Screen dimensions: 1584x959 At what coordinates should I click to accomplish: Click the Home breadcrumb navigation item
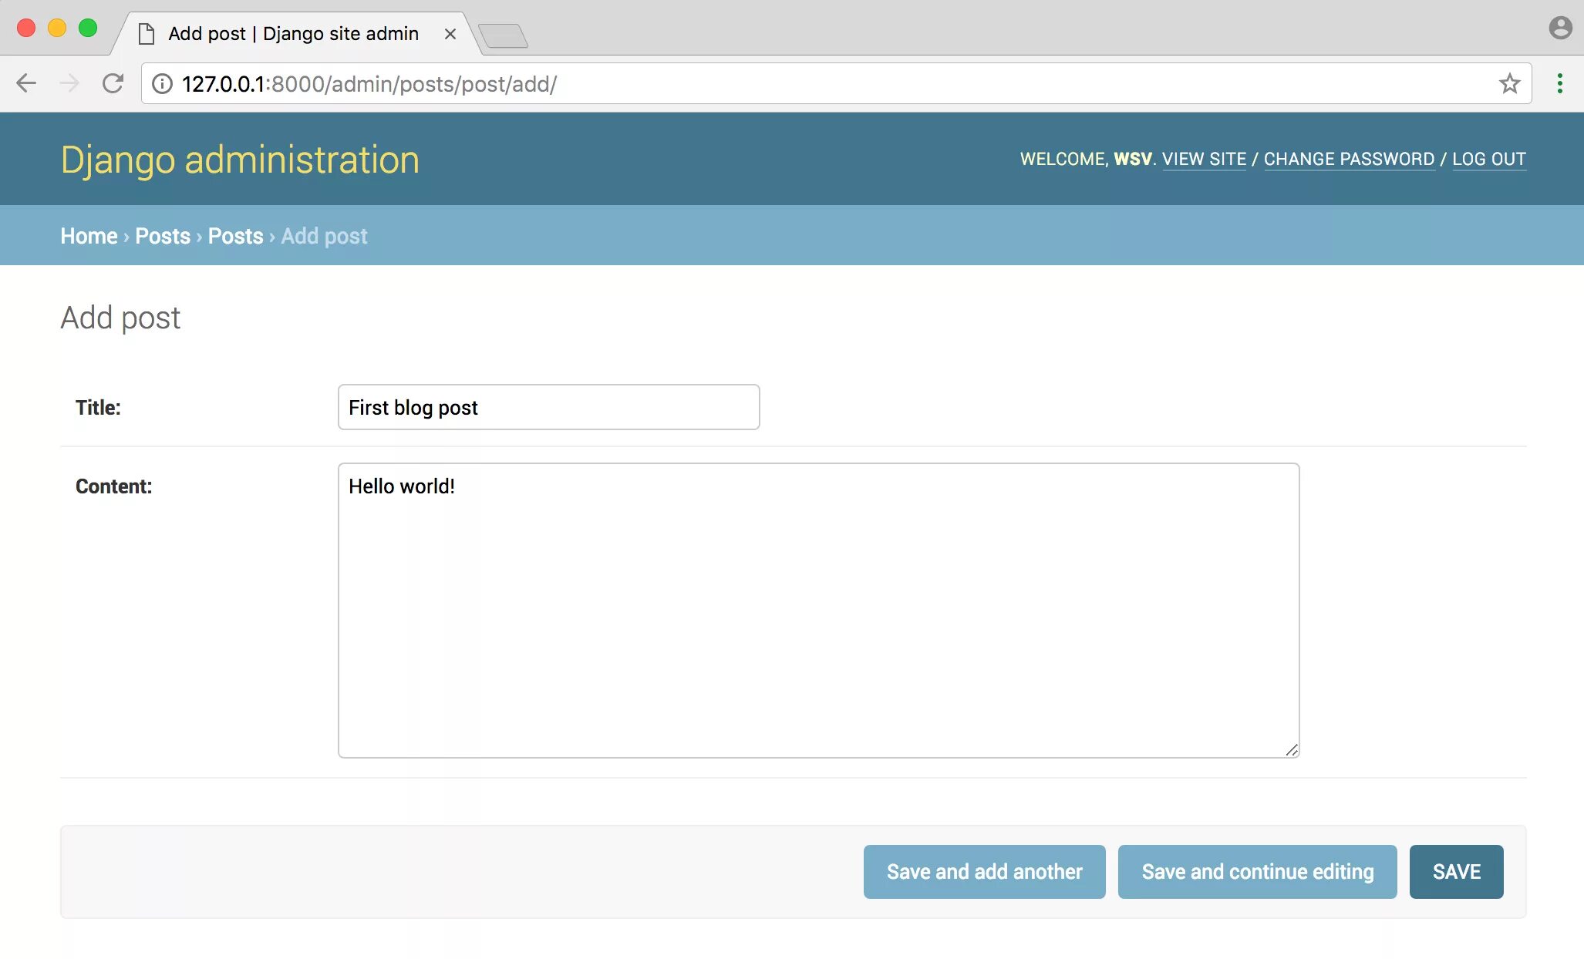[88, 235]
